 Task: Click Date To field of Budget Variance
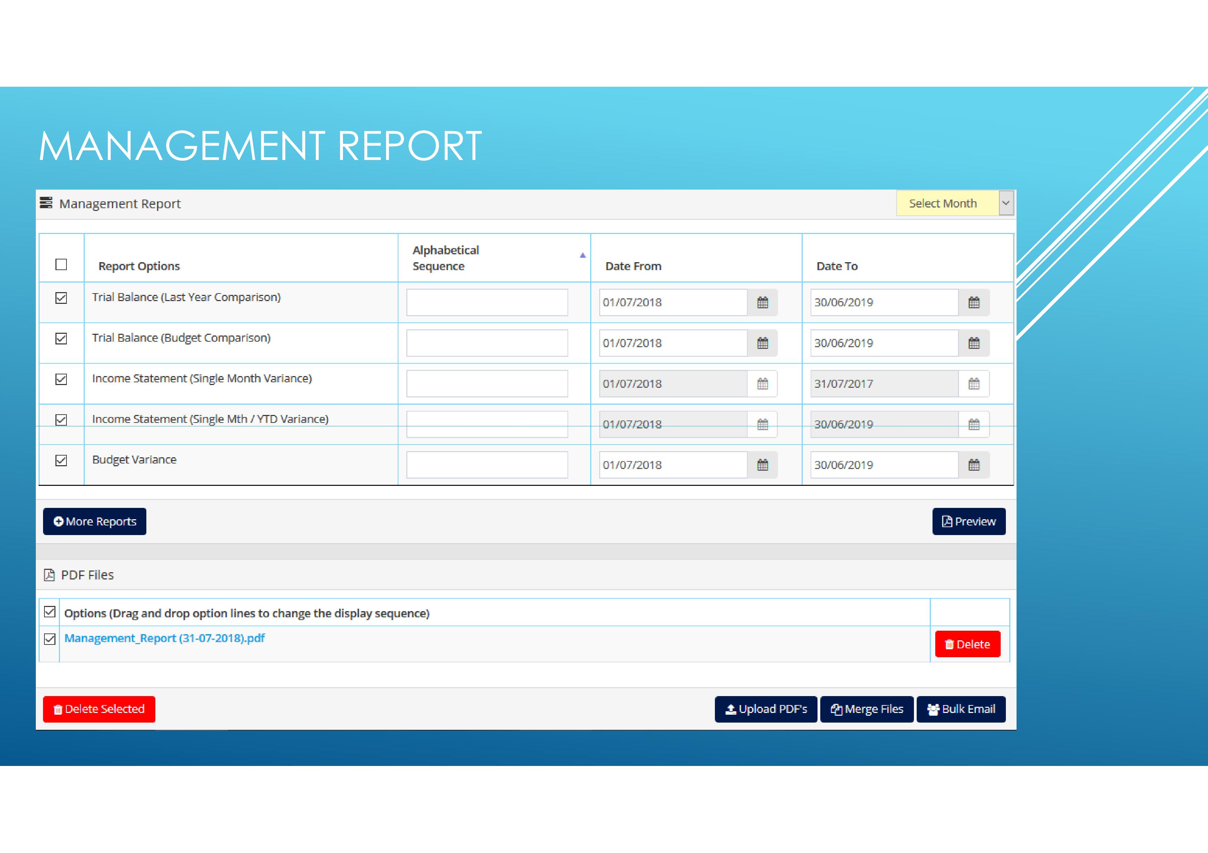(884, 465)
